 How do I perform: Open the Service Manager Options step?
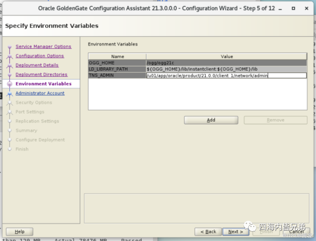[x=43, y=47]
